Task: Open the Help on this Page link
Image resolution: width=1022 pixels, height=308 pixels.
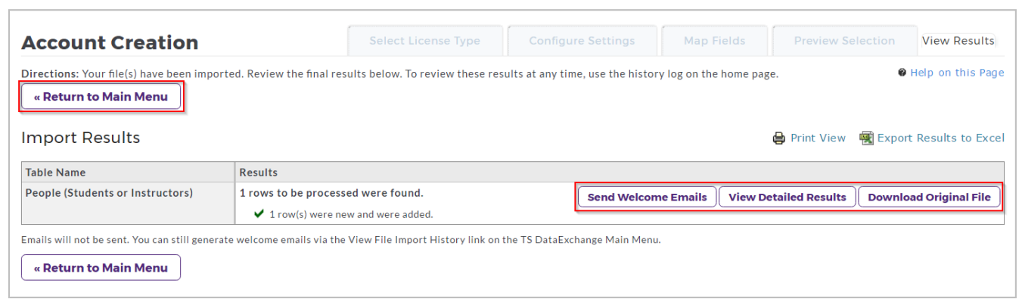Action: point(957,73)
